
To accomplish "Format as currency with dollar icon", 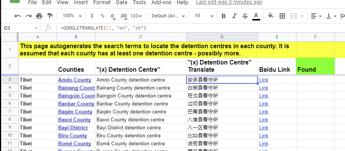I will click(x=92, y=16).
